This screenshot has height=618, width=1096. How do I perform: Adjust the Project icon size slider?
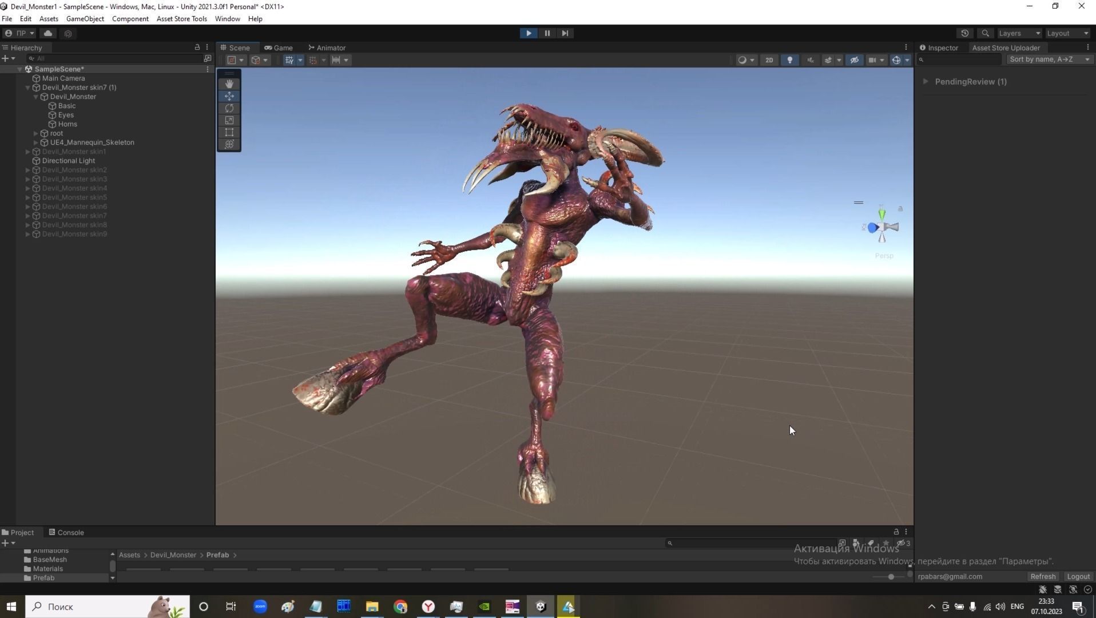[x=889, y=576]
